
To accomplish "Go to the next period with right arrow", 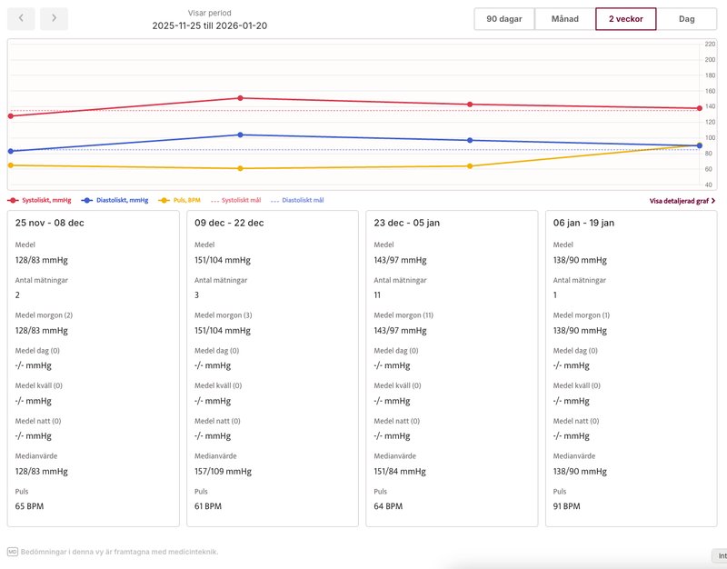I will click(x=54, y=18).
